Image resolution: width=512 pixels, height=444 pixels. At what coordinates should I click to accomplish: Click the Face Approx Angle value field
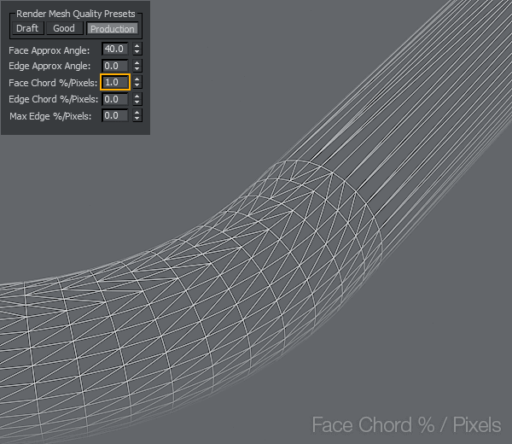(x=115, y=49)
